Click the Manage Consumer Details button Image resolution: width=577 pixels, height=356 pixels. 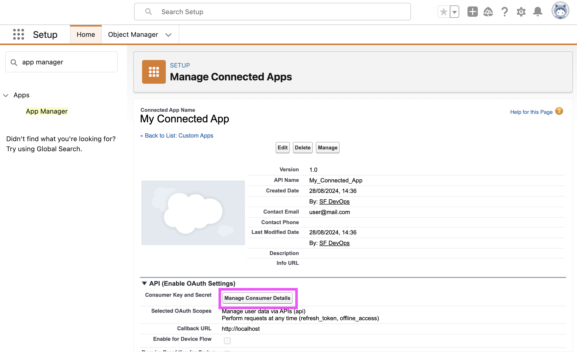(257, 298)
